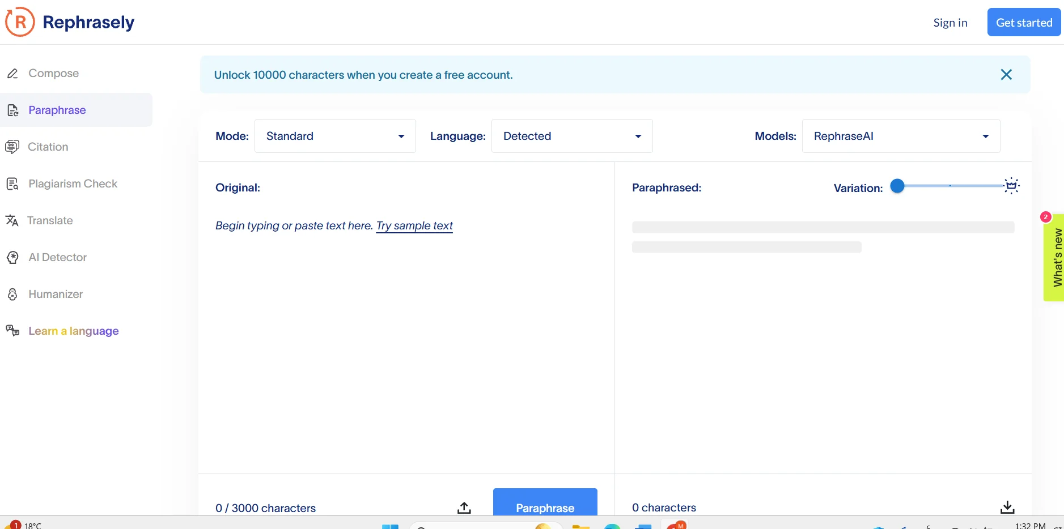Open the Mode dropdown set to Standard
Image resolution: width=1064 pixels, height=529 pixels.
tap(335, 136)
